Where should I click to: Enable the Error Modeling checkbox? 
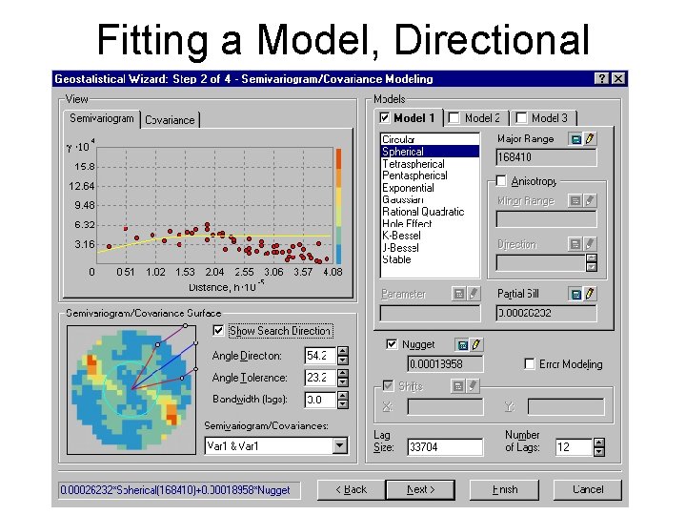[x=530, y=364]
